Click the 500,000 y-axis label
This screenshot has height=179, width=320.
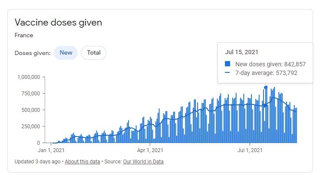point(30,110)
